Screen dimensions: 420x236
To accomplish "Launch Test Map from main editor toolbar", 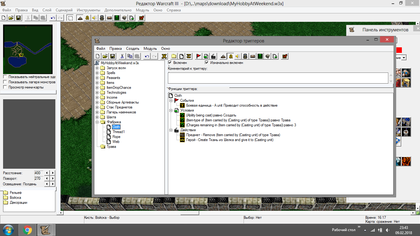I will pyautogui.click(x=141, y=18).
